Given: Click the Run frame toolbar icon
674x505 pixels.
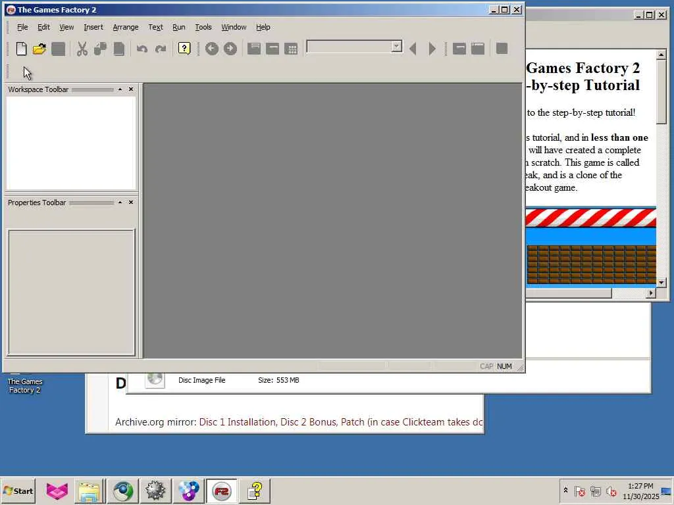Looking at the screenshot, I should tap(459, 49).
